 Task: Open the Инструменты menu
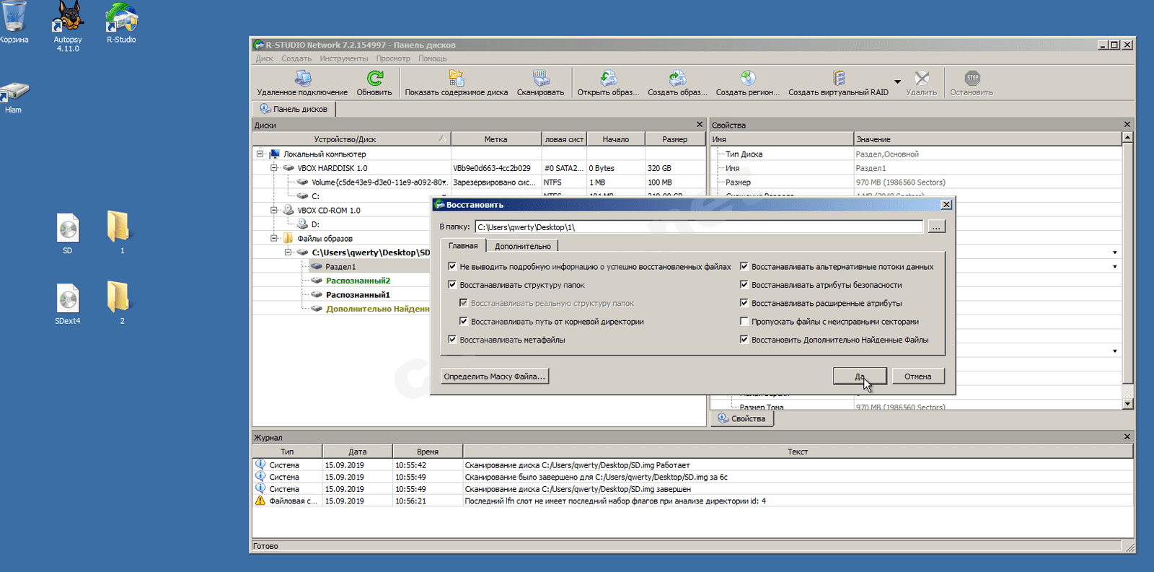click(x=343, y=58)
